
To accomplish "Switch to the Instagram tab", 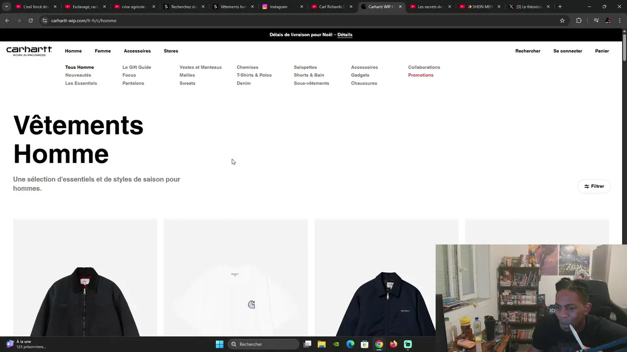I will tap(278, 7).
